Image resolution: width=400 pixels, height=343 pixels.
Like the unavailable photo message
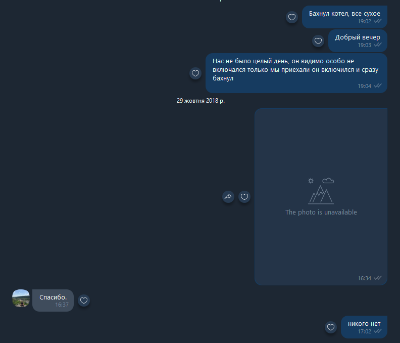pos(244,197)
